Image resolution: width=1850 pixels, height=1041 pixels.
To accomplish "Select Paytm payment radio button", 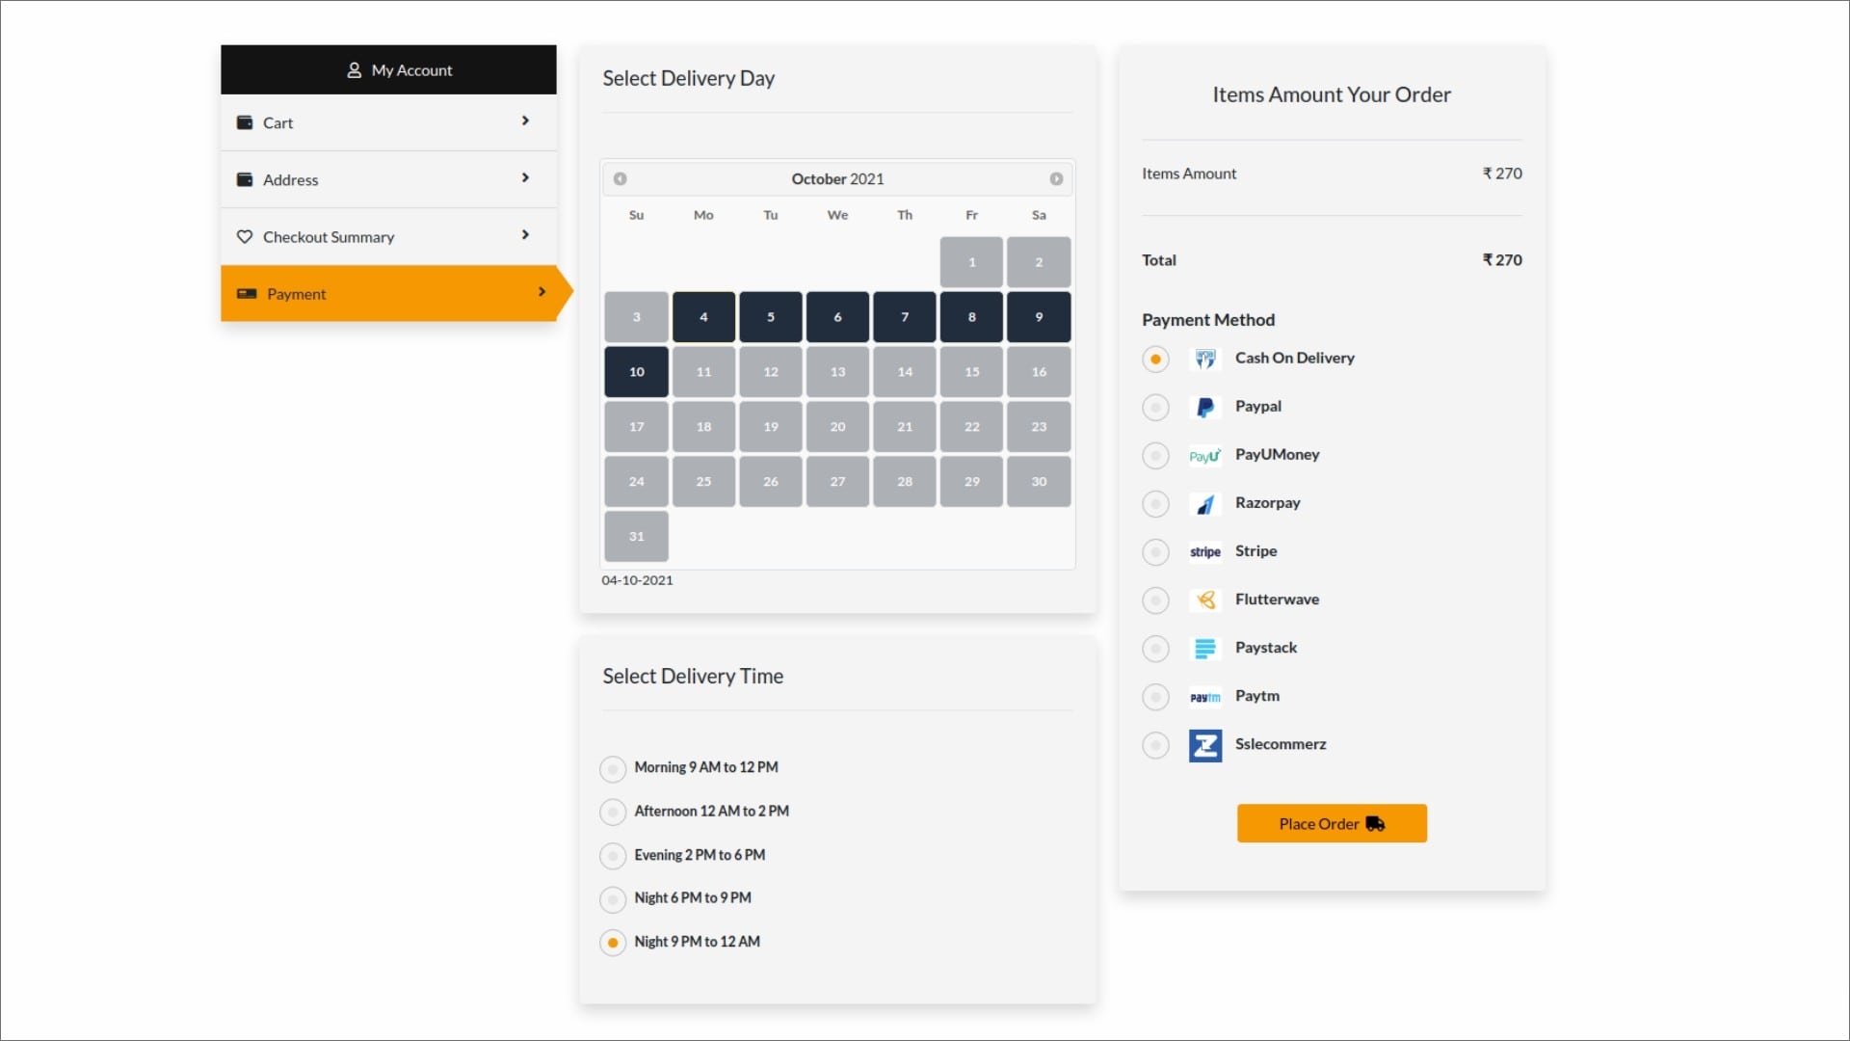I will 1155,696.
